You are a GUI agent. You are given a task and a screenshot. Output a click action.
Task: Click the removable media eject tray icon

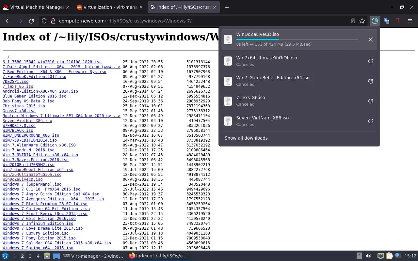(x=359, y=256)
